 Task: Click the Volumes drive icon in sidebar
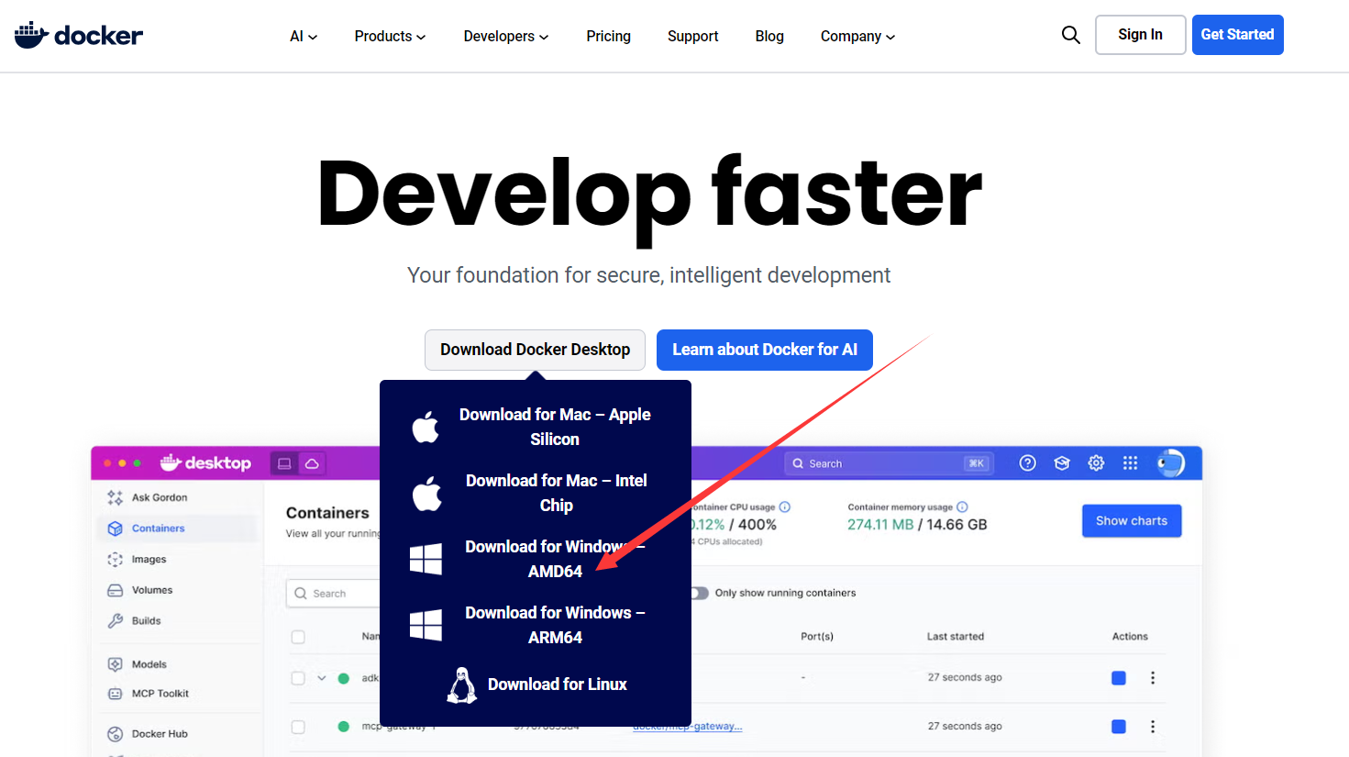(115, 590)
